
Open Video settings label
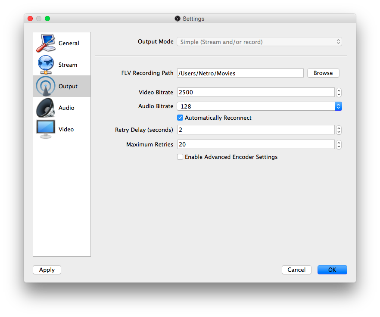[x=66, y=129]
